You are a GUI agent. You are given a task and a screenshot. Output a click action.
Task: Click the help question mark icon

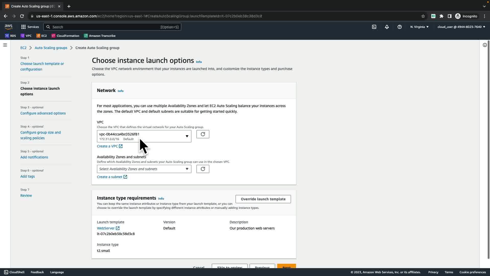[399, 27]
